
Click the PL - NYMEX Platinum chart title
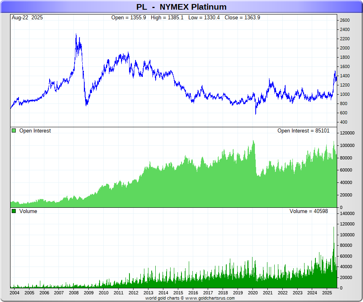tap(181, 7)
